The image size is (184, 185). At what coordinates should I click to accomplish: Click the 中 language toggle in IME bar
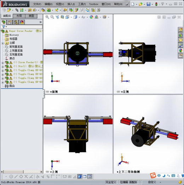159,176
